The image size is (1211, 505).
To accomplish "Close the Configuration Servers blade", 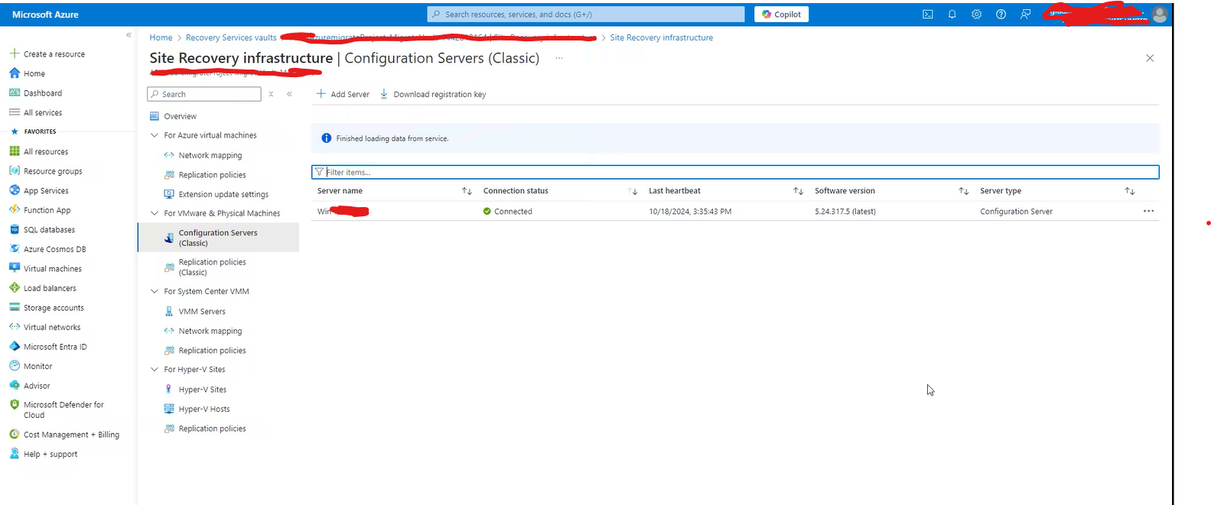I will pyautogui.click(x=1149, y=58).
